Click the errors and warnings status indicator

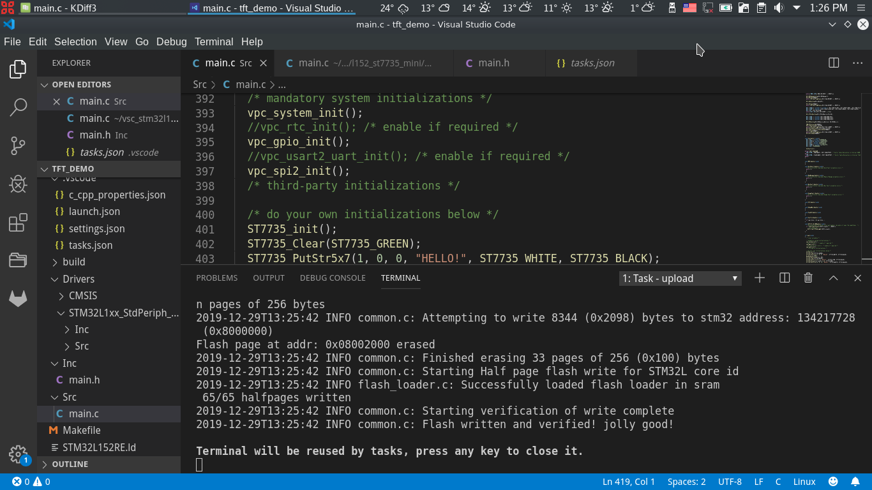point(31,482)
